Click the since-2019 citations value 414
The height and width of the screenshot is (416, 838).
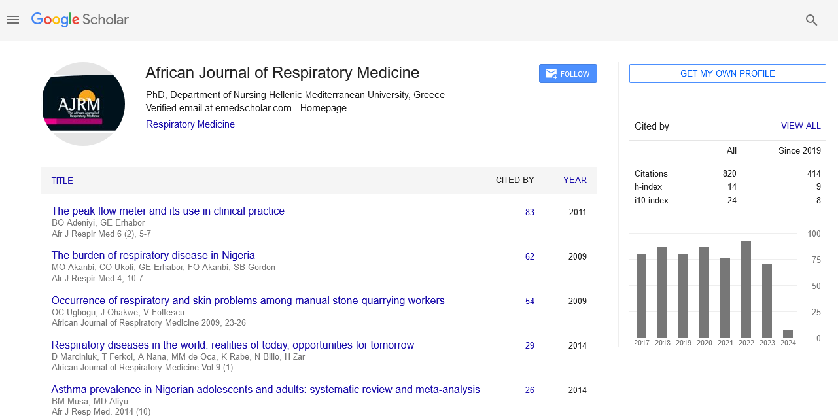pos(814,173)
